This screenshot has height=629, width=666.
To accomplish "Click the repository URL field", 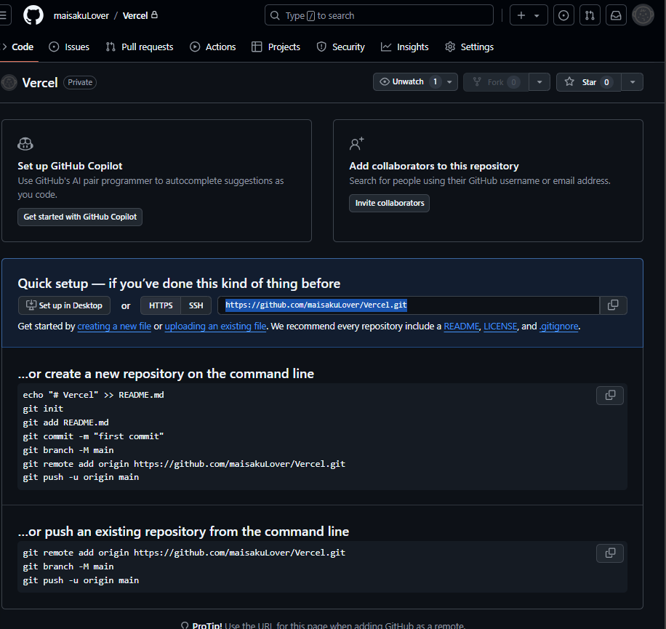I will tap(409, 305).
